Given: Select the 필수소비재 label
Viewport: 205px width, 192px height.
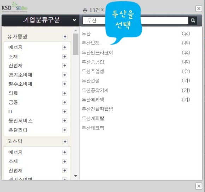Looking at the screenshot, I should tap(20, 84).
